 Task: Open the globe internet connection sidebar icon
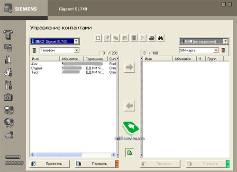(x=9, y=122)
